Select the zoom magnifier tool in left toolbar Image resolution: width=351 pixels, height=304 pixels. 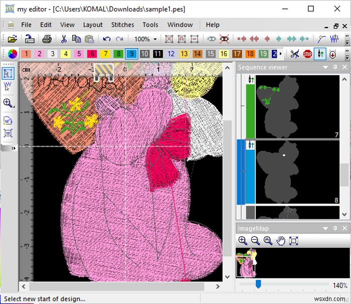click(x=8, y=103)
